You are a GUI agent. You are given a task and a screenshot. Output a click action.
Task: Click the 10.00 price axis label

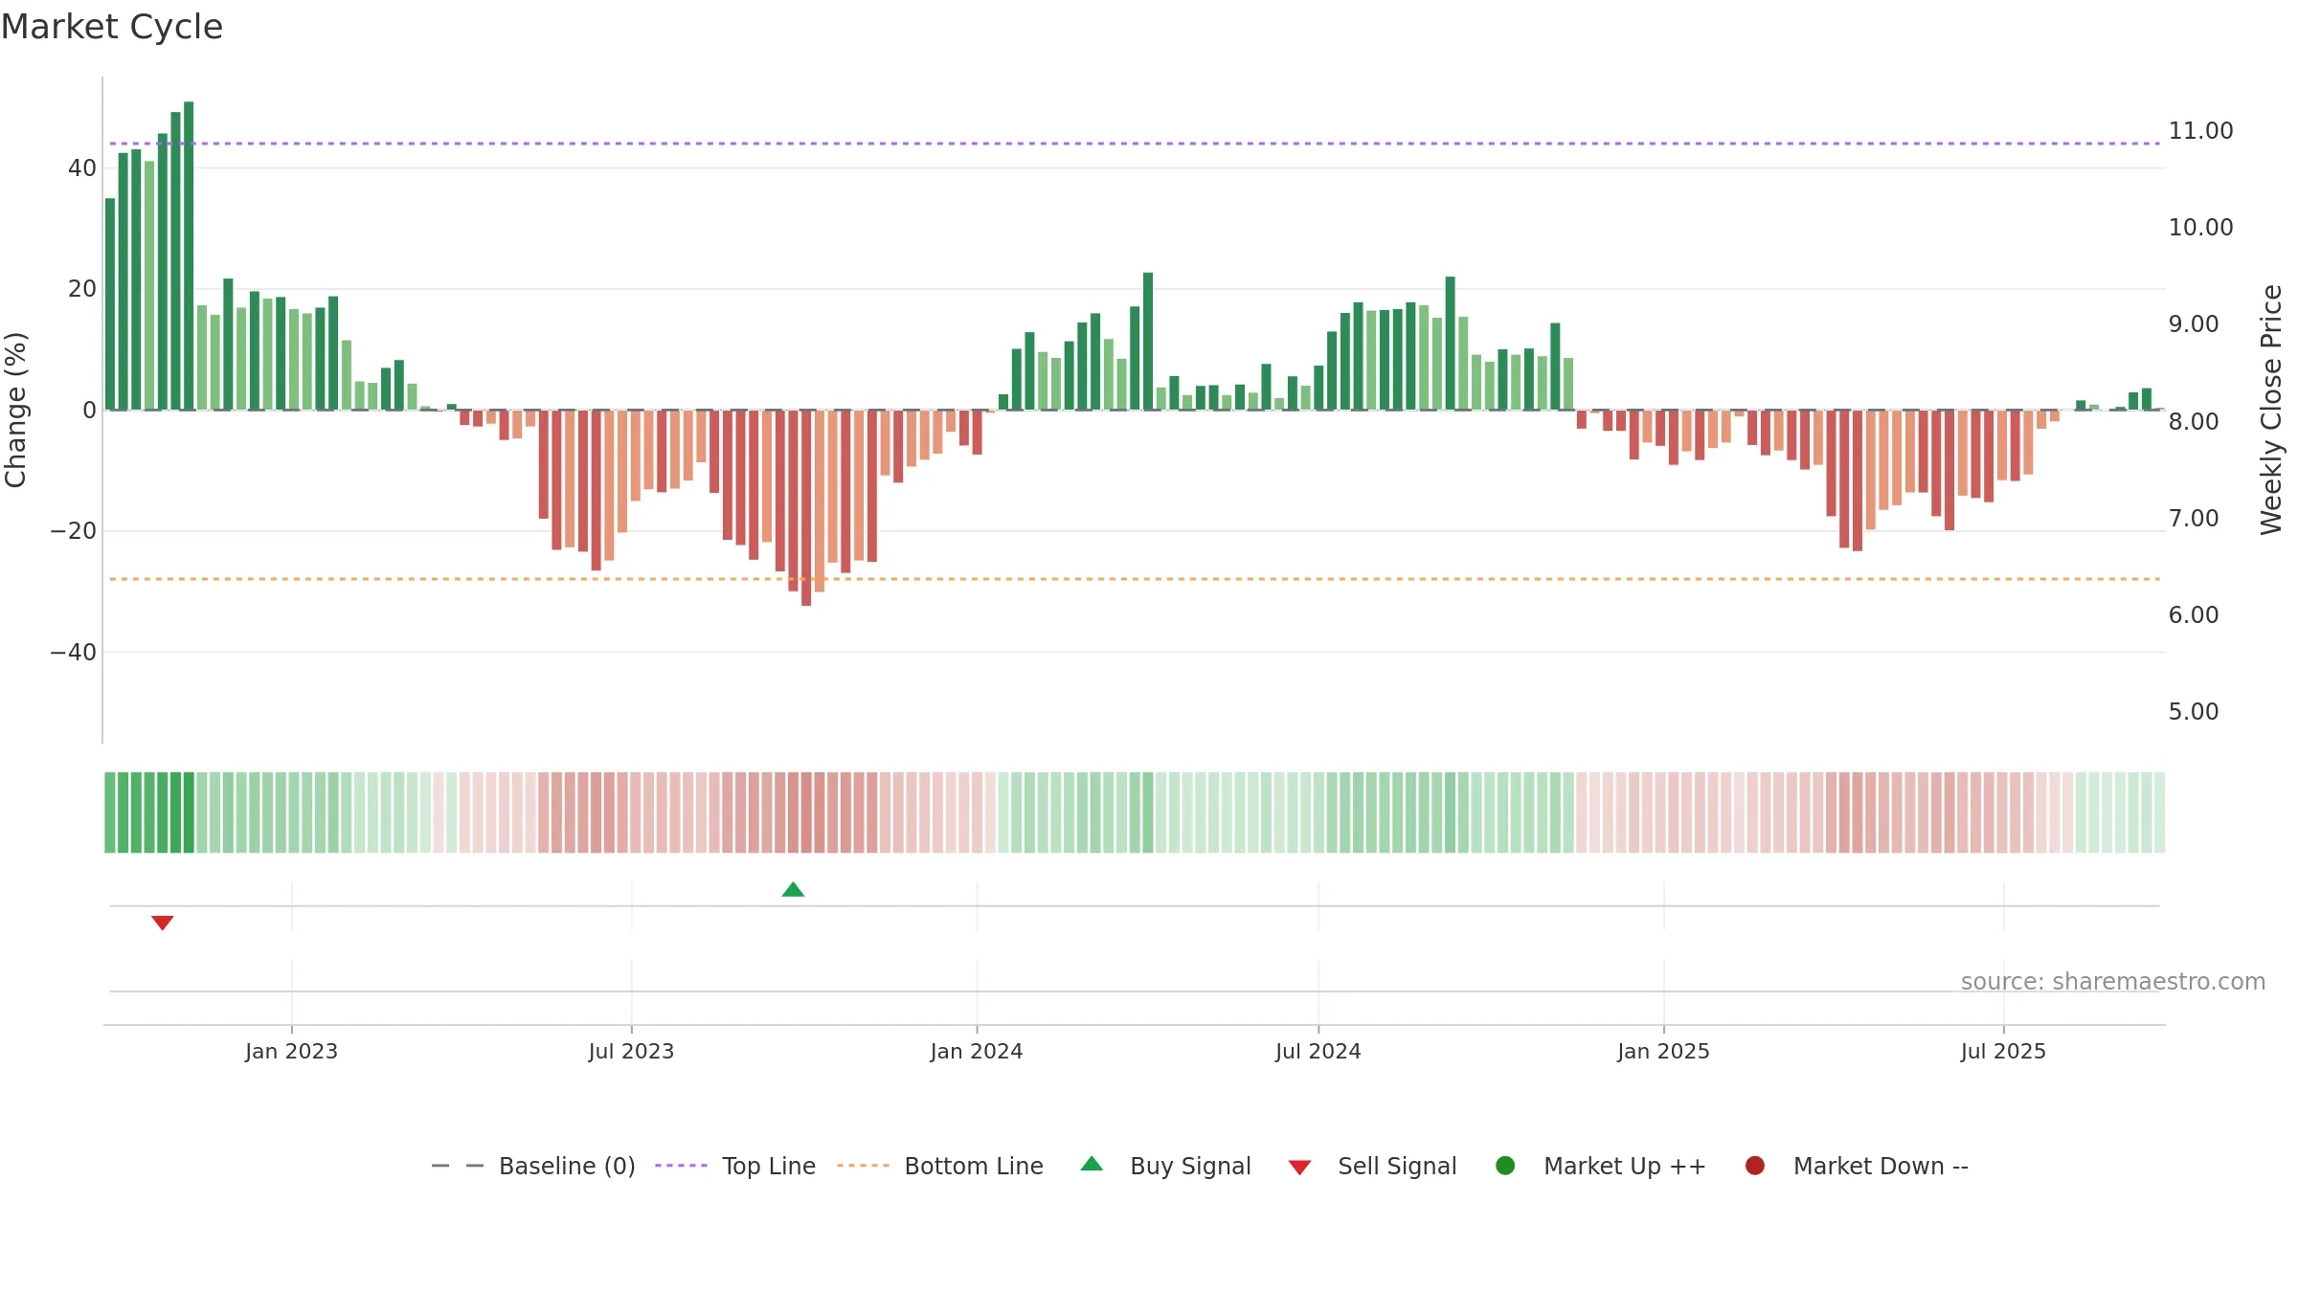[x=2200, y=228]
